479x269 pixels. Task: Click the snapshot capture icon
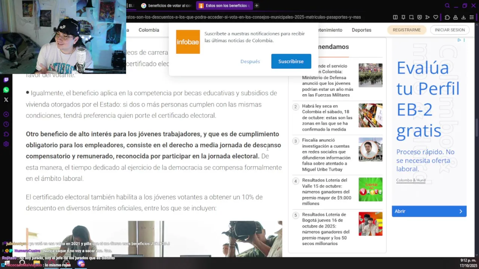(411, 17)
